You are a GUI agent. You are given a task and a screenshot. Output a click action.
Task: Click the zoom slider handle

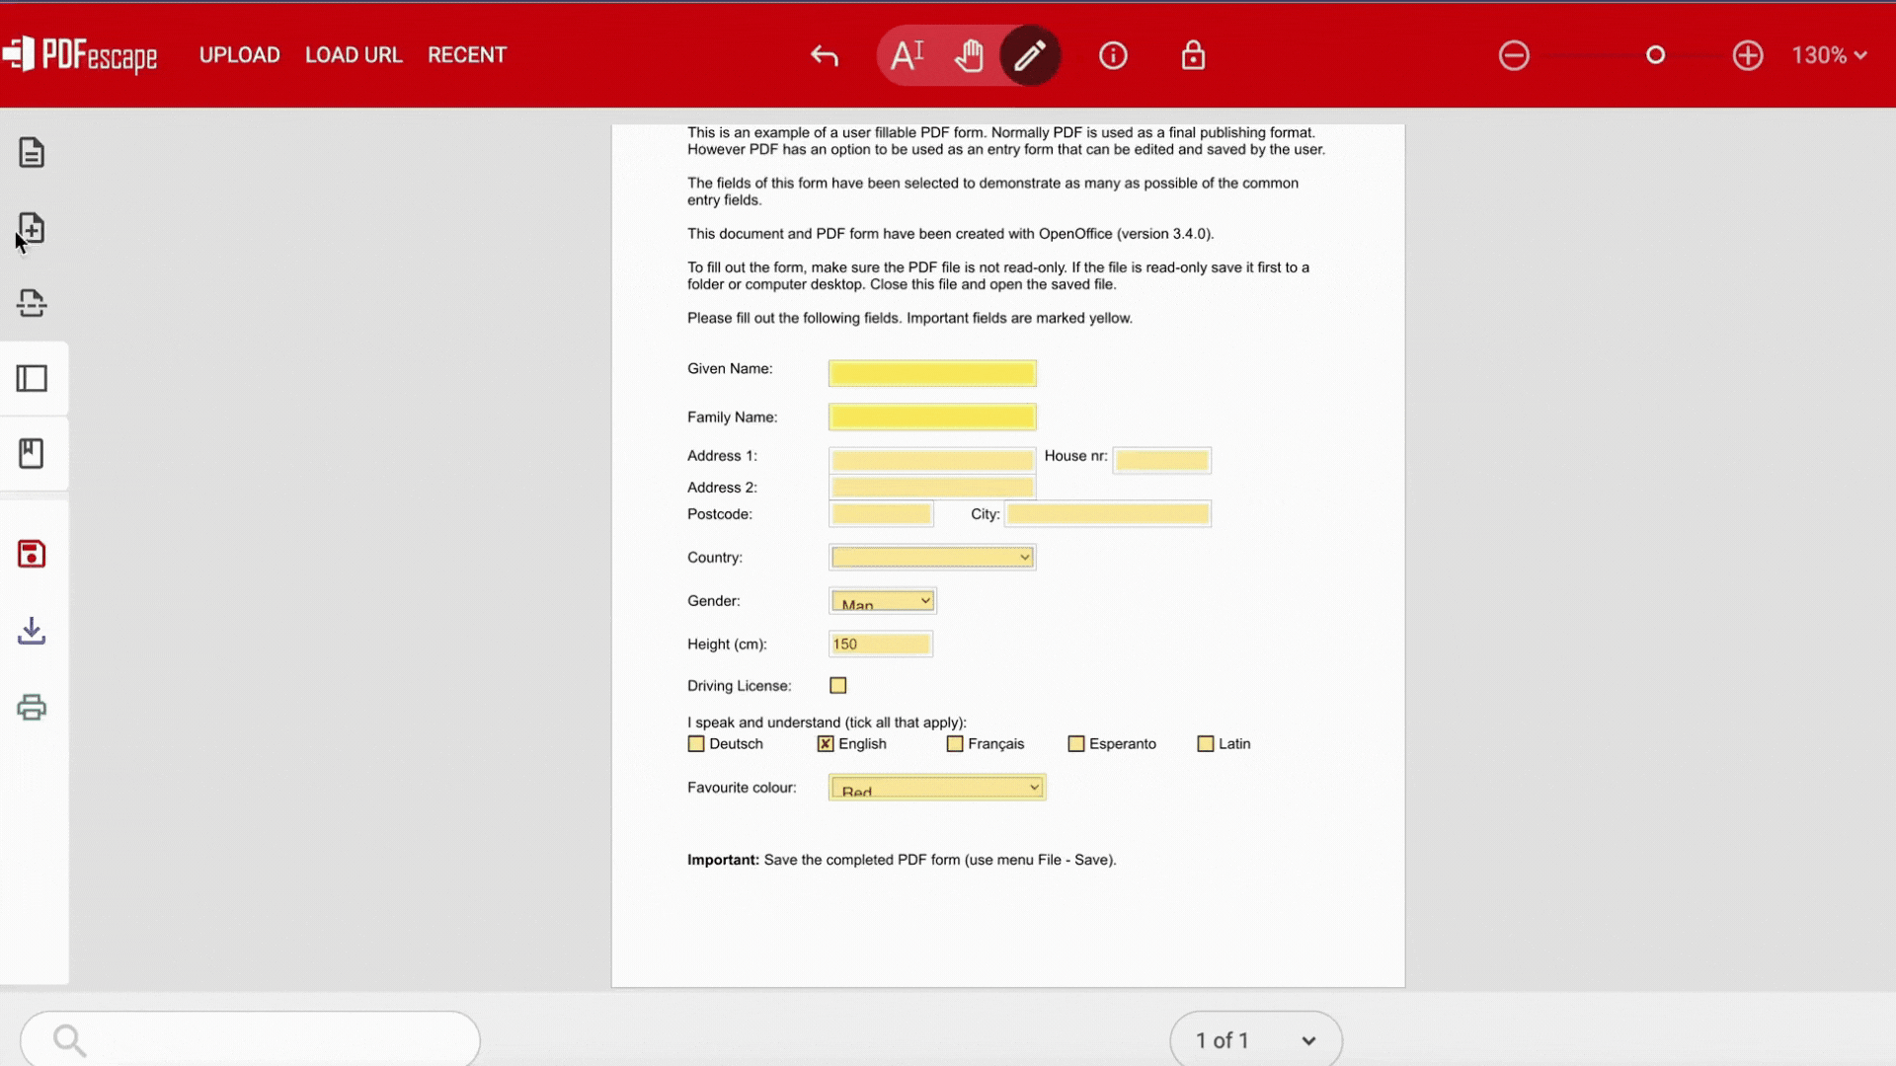pos(1656,55)
